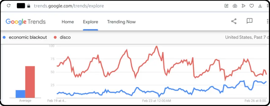This screenshot has width=270, height=106.
Task: Open the Trending Now tab
Action: point(121,22)
